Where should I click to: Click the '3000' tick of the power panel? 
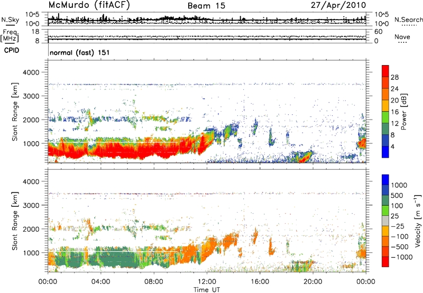point(31,96)
